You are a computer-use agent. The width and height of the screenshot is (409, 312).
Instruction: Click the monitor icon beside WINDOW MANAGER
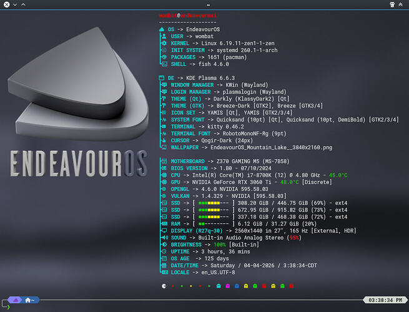[164, 85]
